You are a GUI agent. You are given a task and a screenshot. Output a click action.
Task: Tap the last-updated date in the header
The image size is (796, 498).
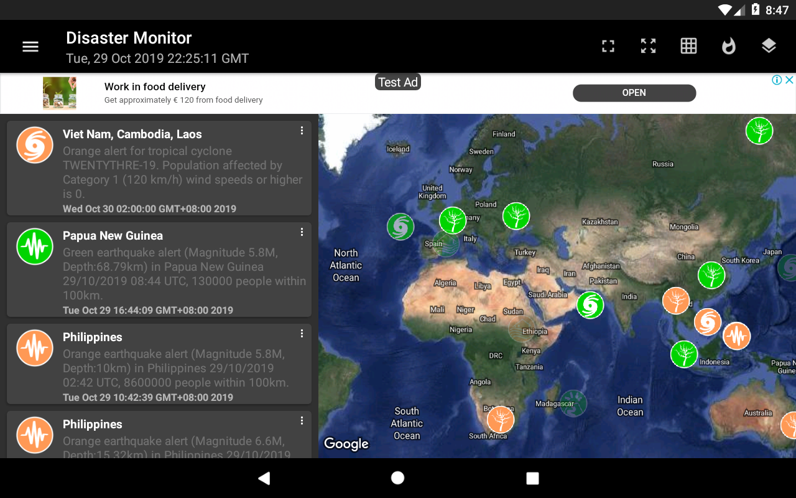click(157, 59)
